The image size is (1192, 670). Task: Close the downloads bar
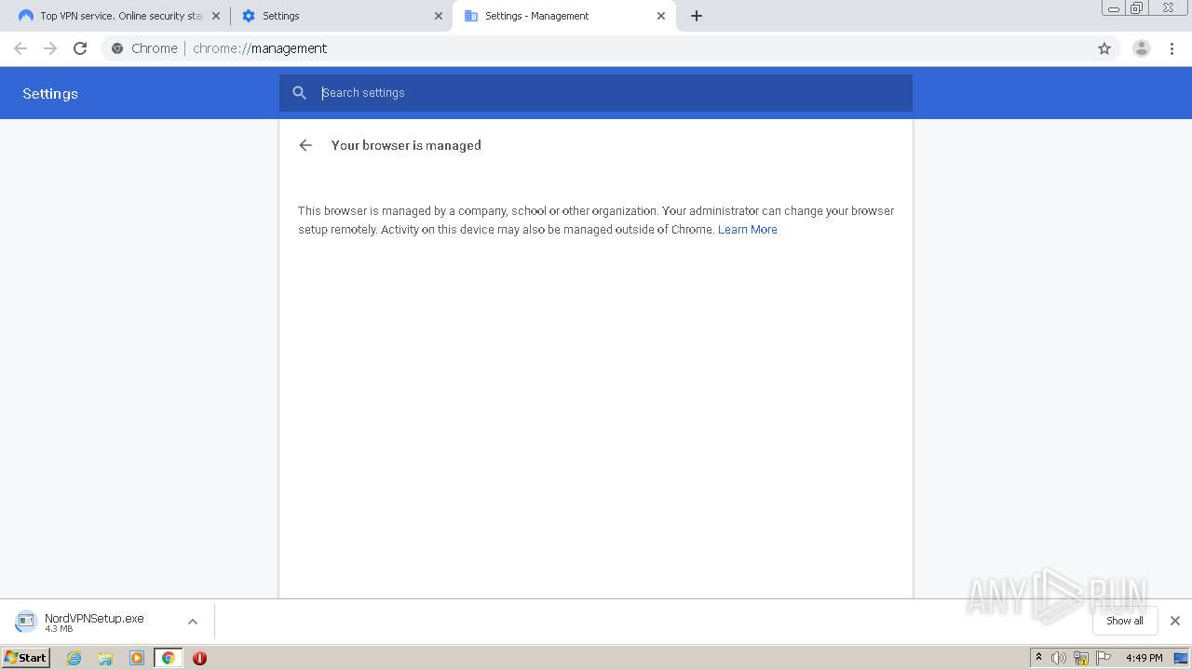[x=1175, y=621]
